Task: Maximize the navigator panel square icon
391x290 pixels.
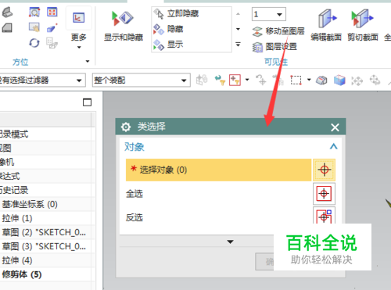Action: (87, 102)
